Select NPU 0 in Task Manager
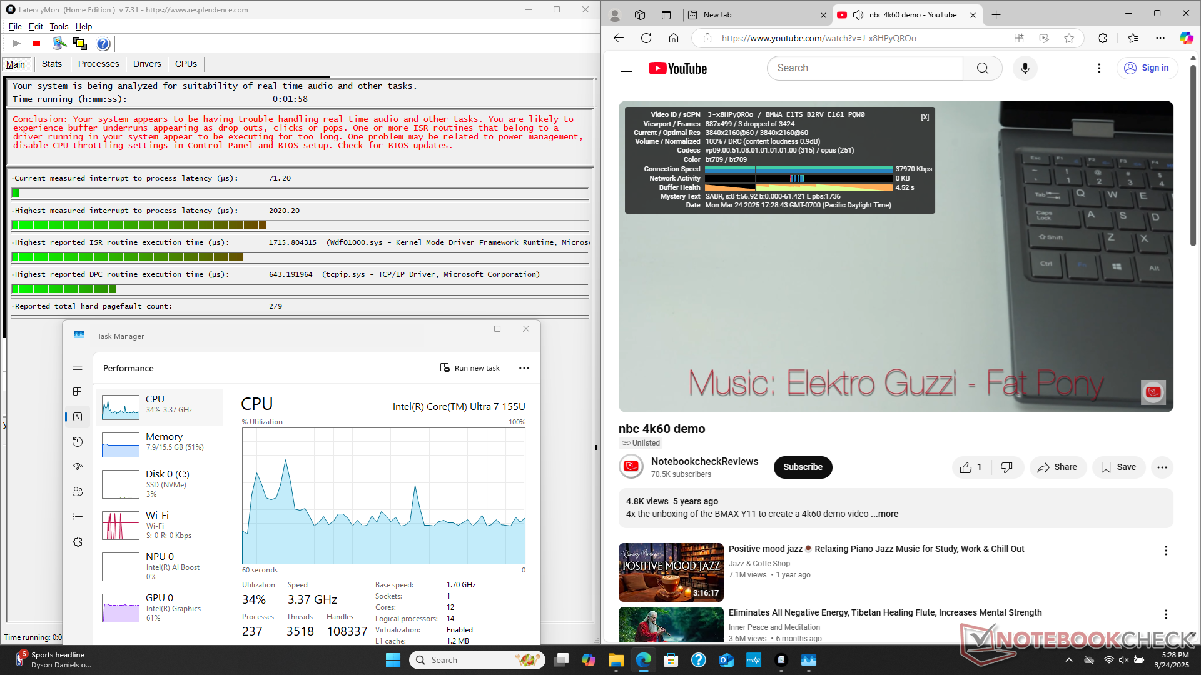 tap(160, 567)
